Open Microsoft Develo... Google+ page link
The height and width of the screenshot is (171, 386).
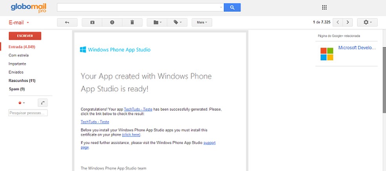[357, 48]
